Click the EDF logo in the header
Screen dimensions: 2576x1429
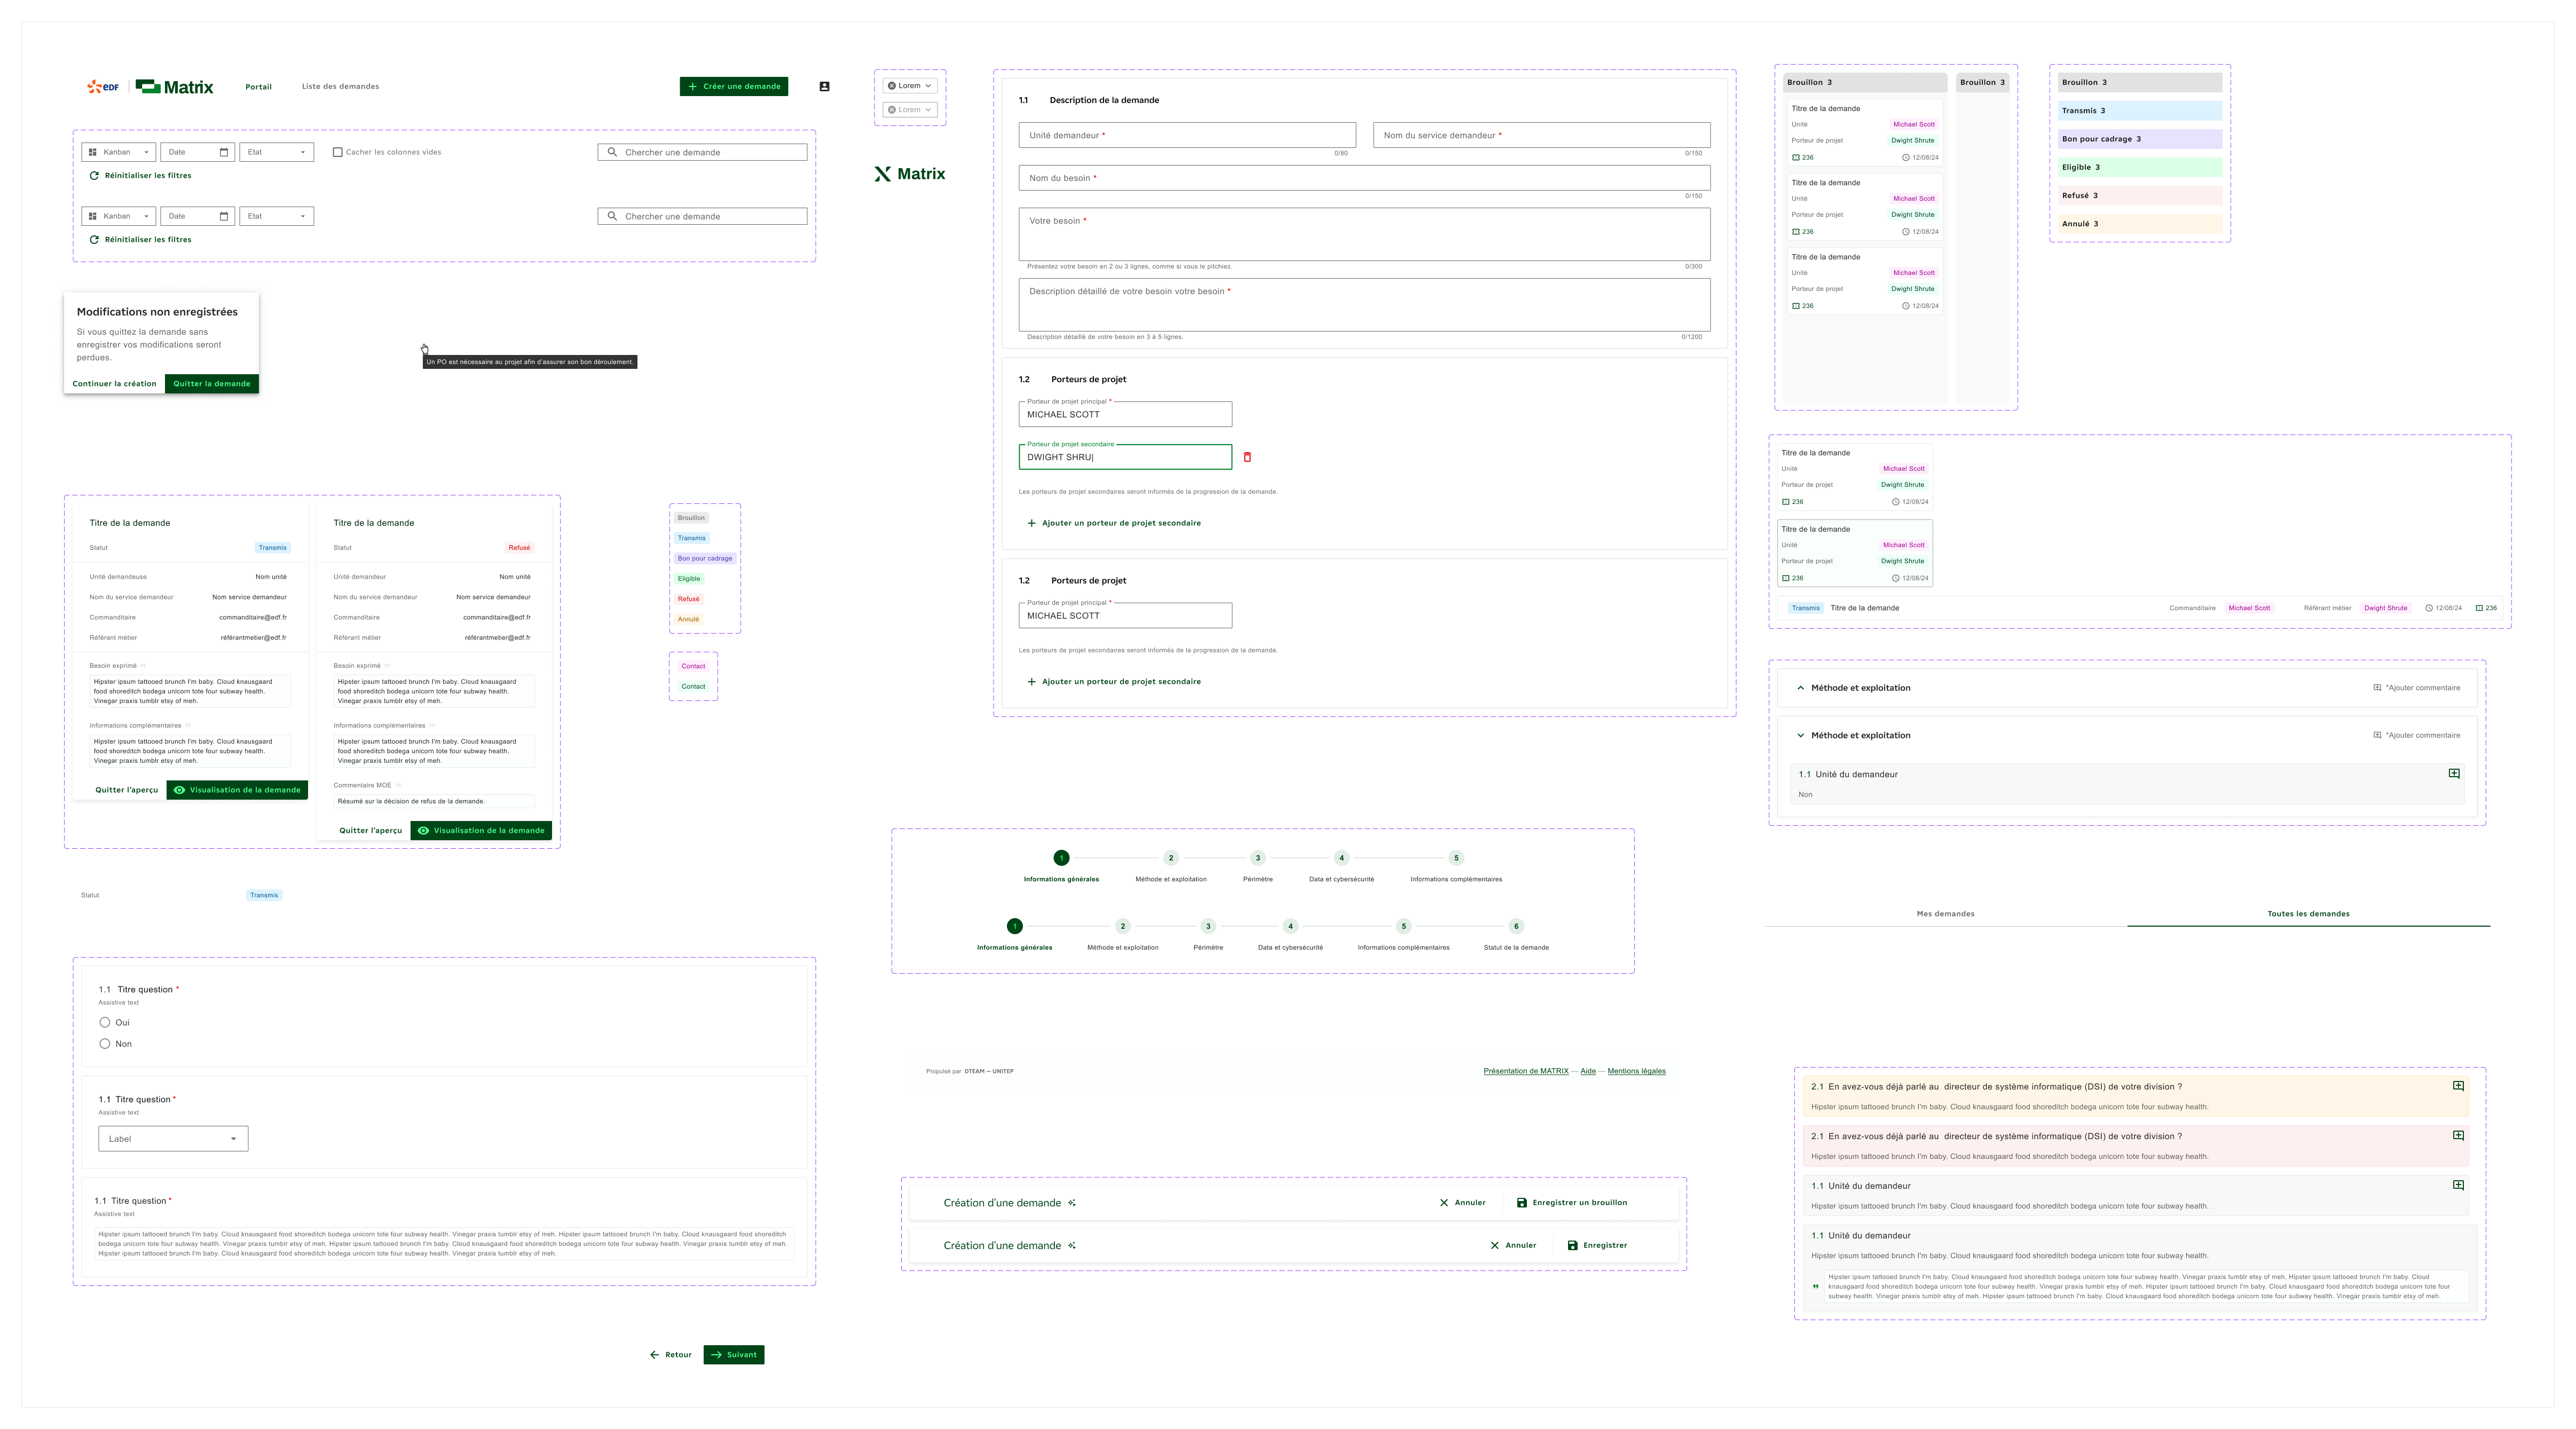coord(103,87)
